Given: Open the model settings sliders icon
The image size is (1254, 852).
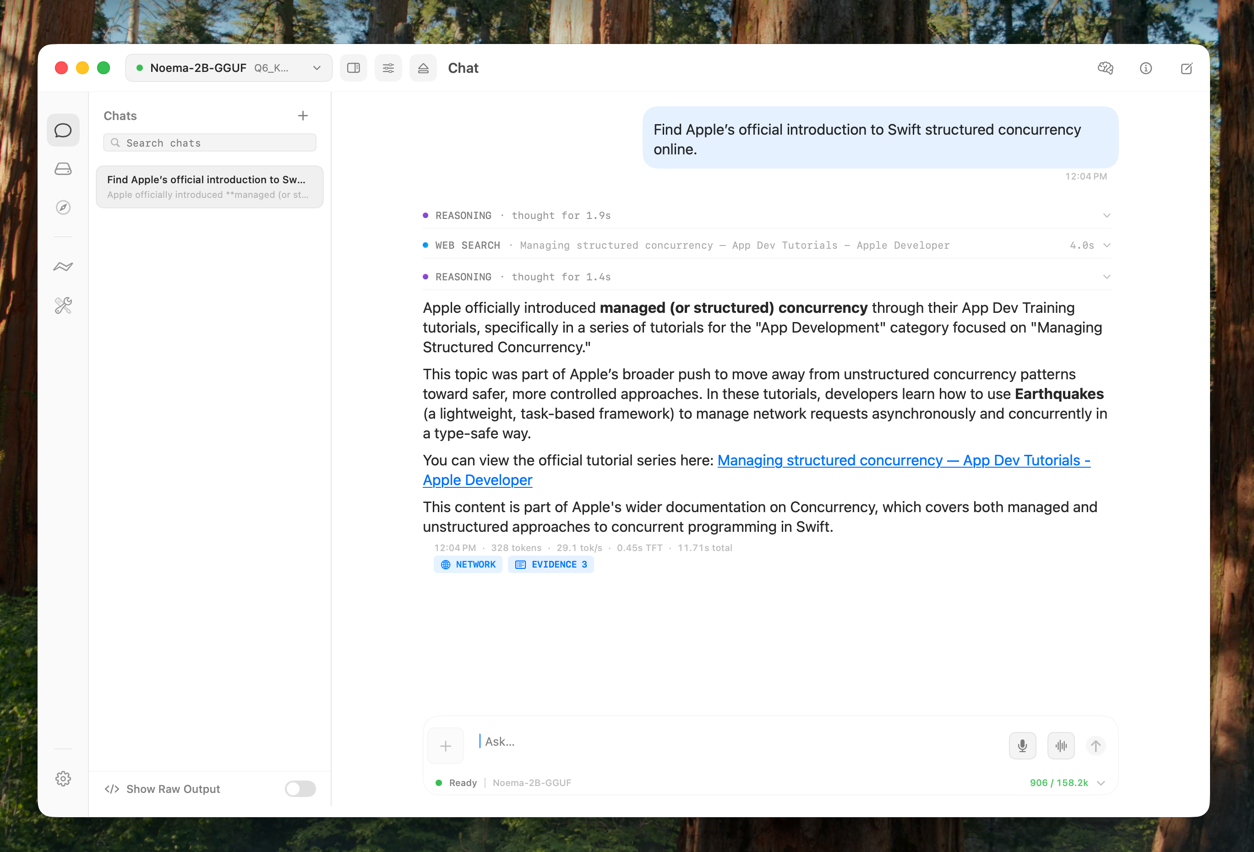Looking at the screenshot, I should (x=388, y=68).
